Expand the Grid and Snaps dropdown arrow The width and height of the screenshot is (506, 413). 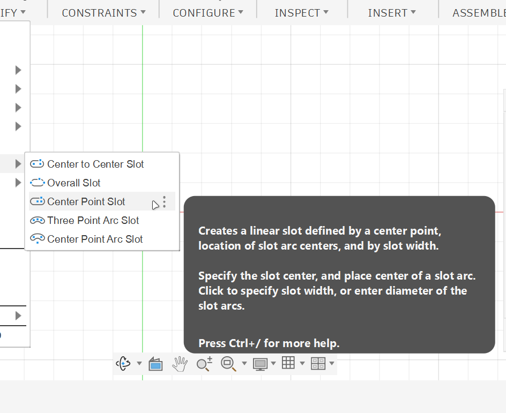302,364
